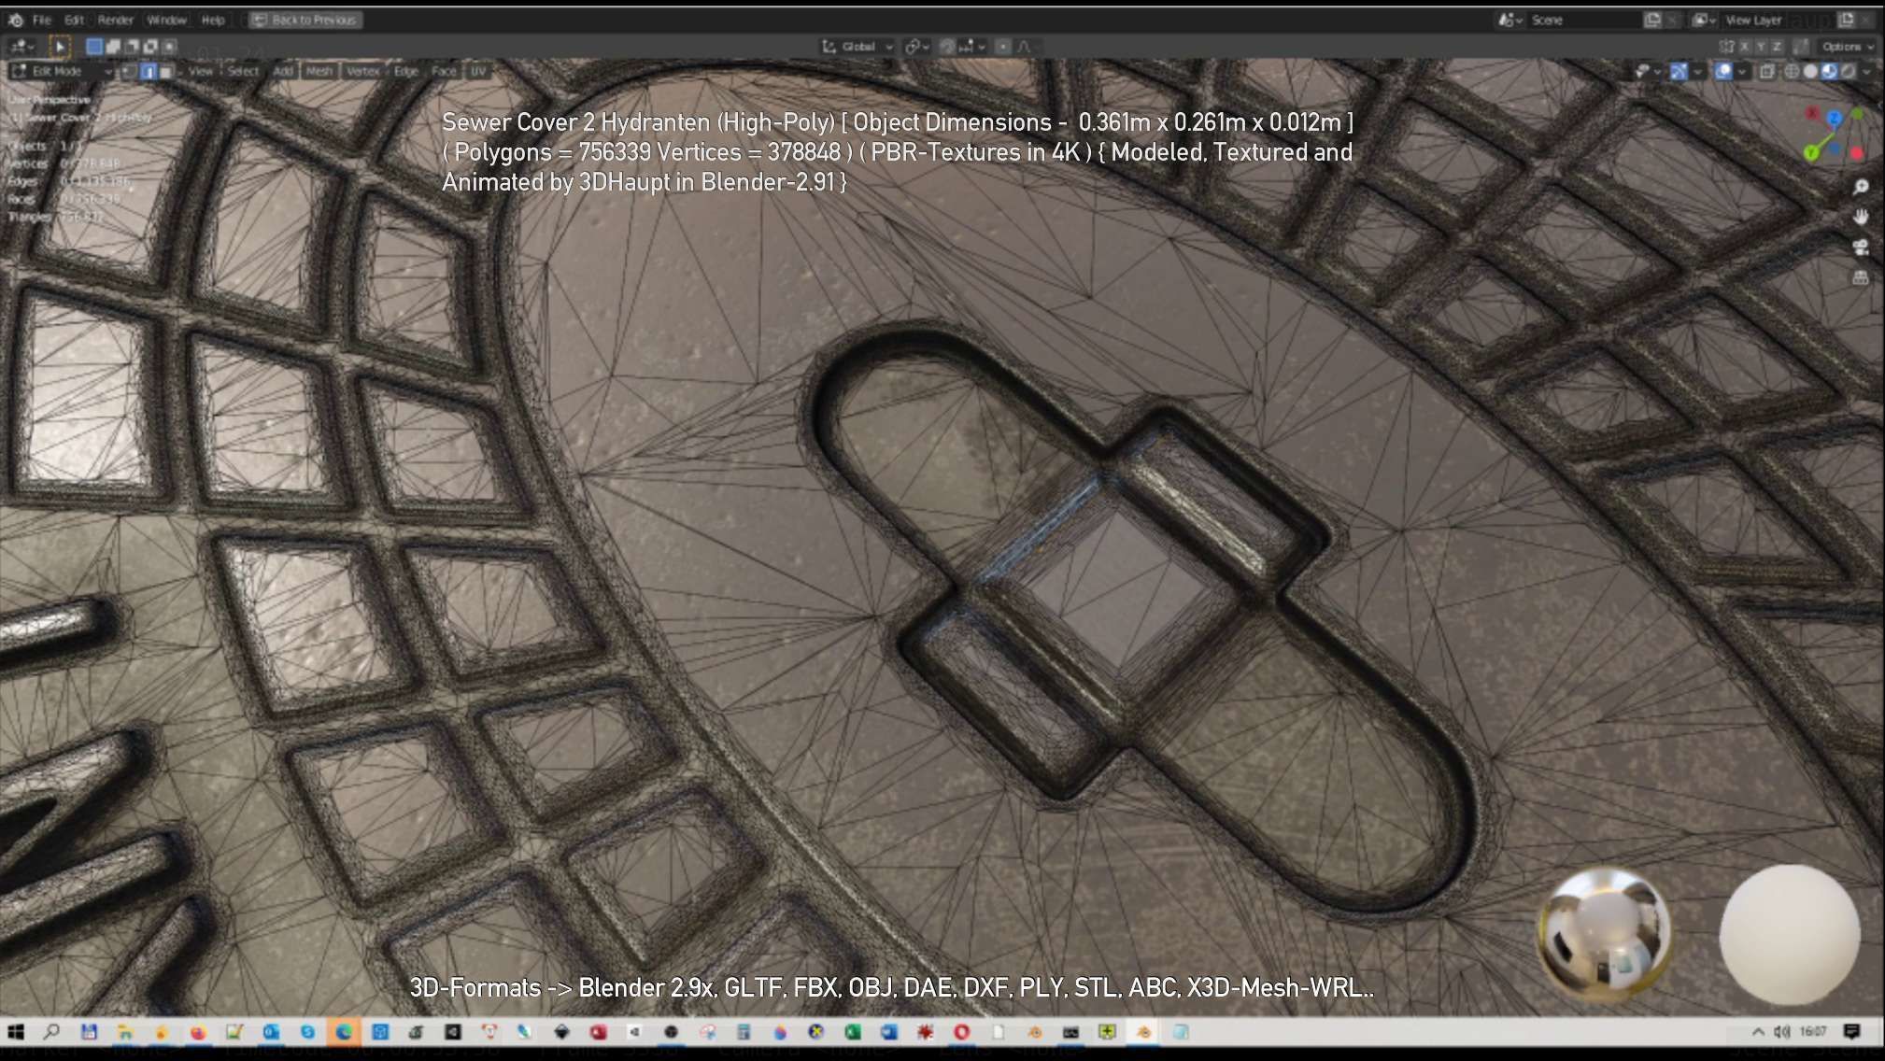
Task: Toggle Z mirror axis
Action: click(x=1777, y=46)
